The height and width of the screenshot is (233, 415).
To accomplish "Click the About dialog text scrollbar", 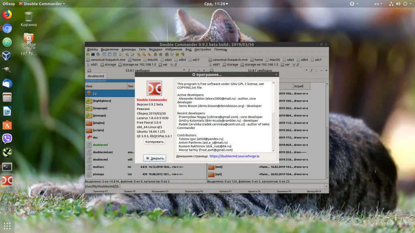I will 274,116.
